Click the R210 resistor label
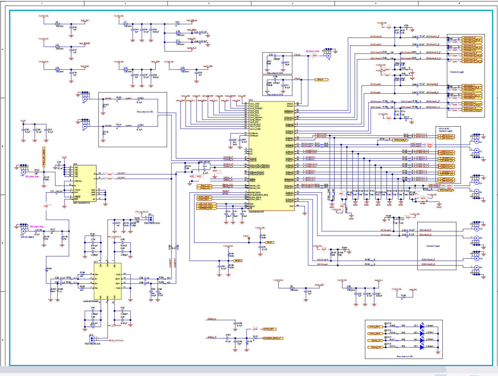 pyautogui.click(x=392, y=333)
